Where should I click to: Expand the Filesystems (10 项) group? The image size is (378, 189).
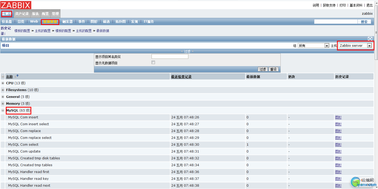(3, 90)
